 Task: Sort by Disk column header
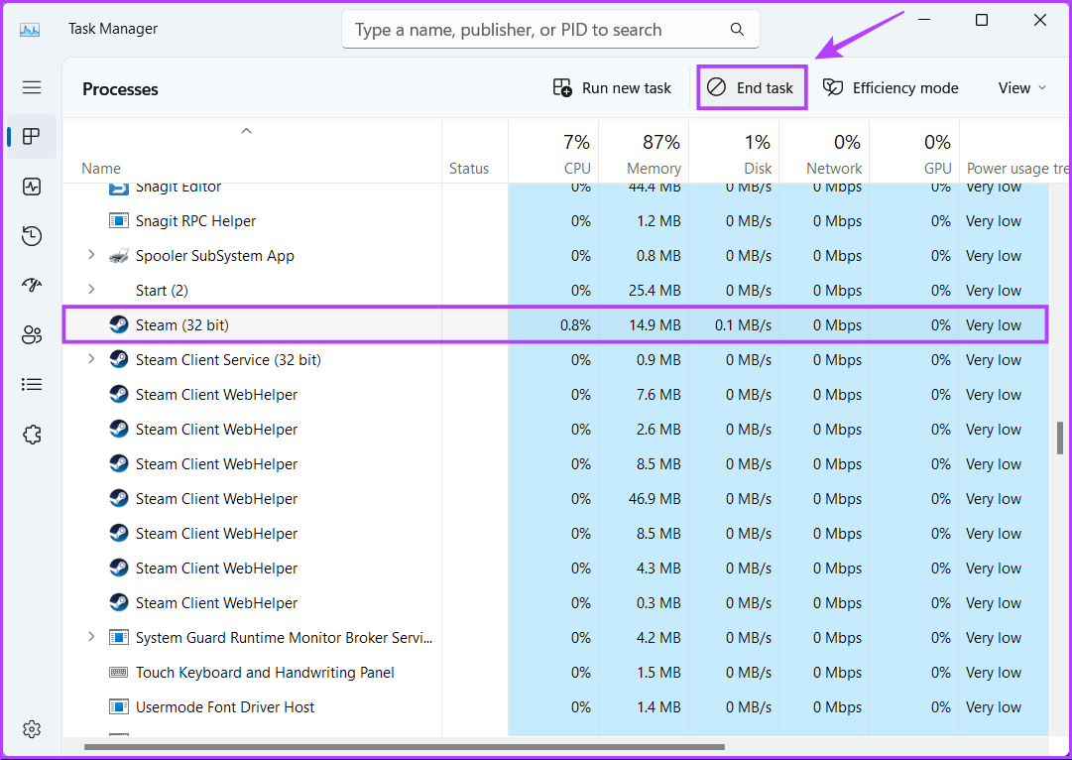(x=734, y=152)
